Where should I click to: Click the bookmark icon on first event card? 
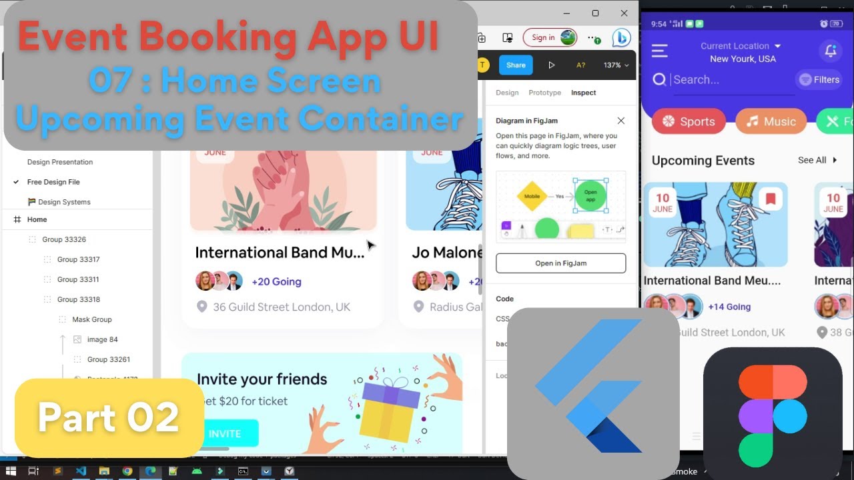point(771,199)
